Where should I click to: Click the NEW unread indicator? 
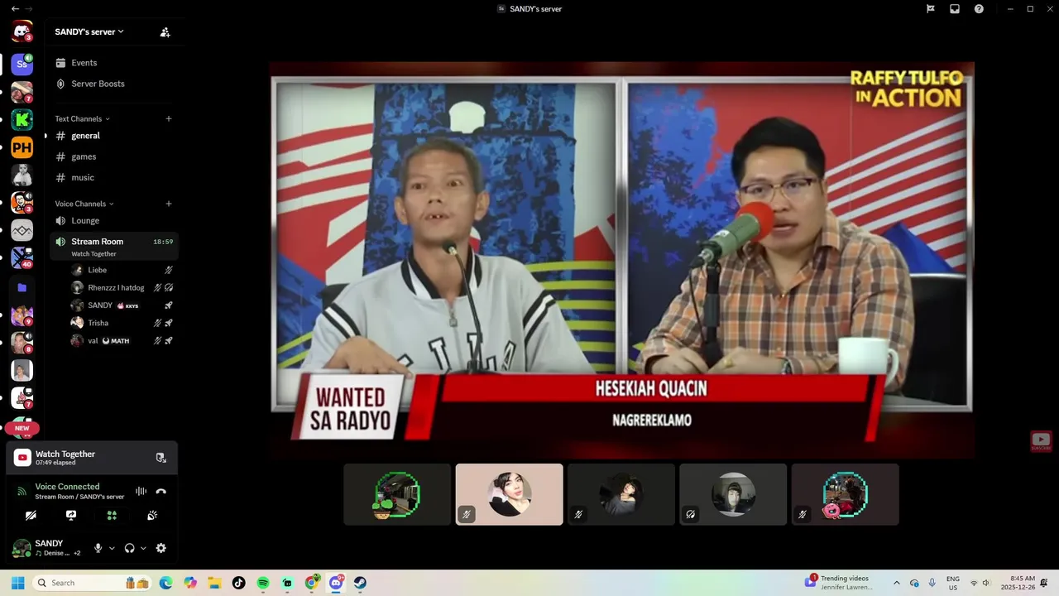coord(22,428)
